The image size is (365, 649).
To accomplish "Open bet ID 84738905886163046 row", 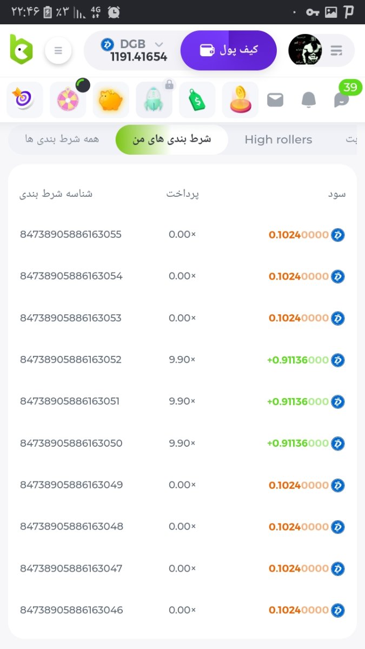I will tap(71, 610).
